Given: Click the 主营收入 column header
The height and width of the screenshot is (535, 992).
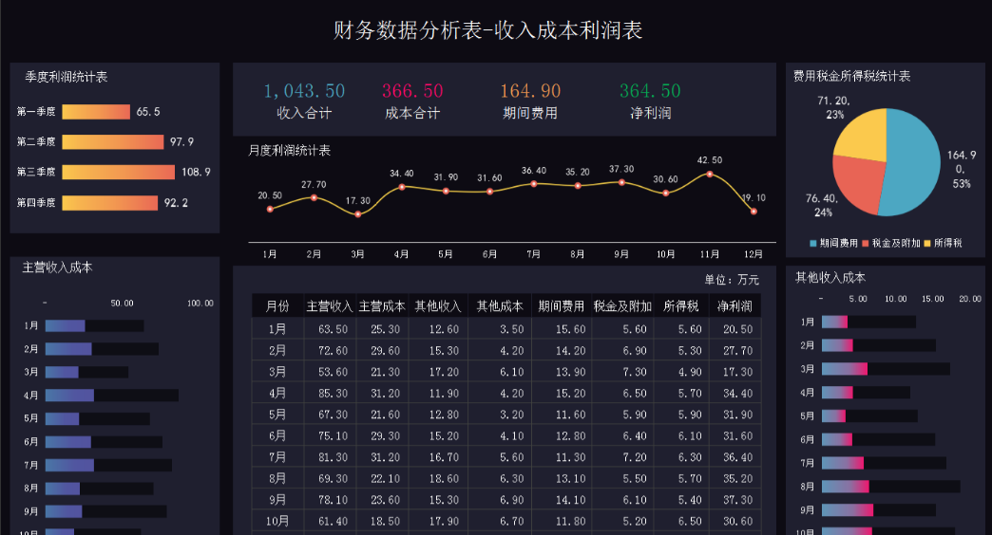Looking at the screenshot, I should click(x=330, y=306).
